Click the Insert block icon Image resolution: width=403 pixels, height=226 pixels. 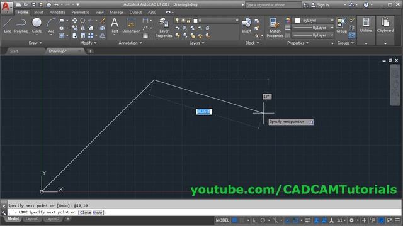click(246, 26)
